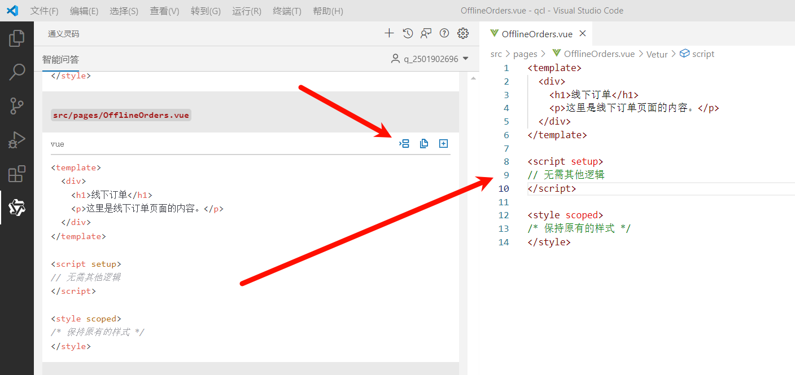Open the 终端(T) menu
This screenshot has height=375, width=795.
pos(287,11)
